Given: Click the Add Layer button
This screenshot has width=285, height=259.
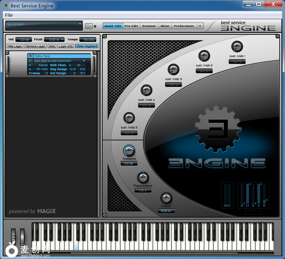Looking at the screenshot, I should (x=15, y=46).
